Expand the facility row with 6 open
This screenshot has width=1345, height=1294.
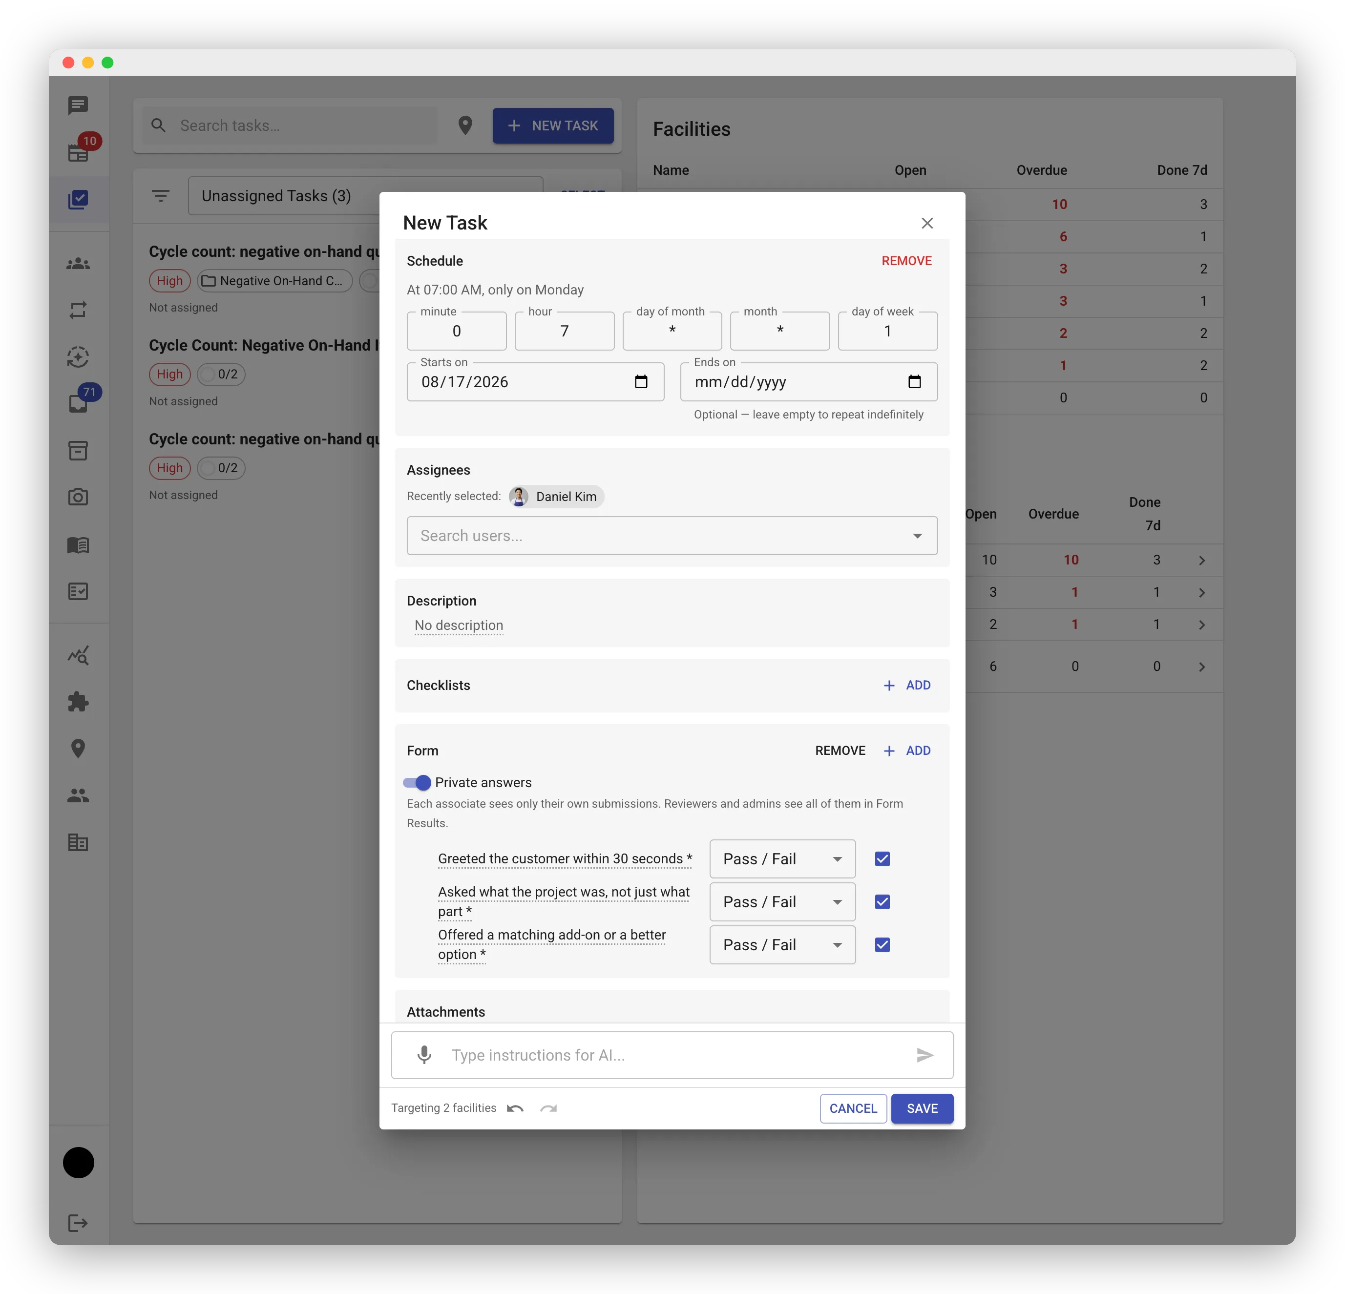(x=1201, y=666)
